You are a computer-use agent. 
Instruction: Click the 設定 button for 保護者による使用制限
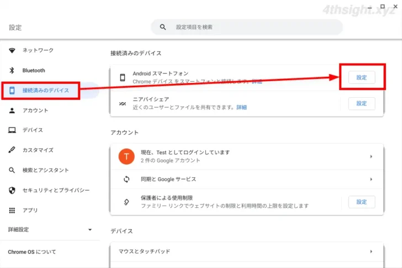(x=362, y=202)
